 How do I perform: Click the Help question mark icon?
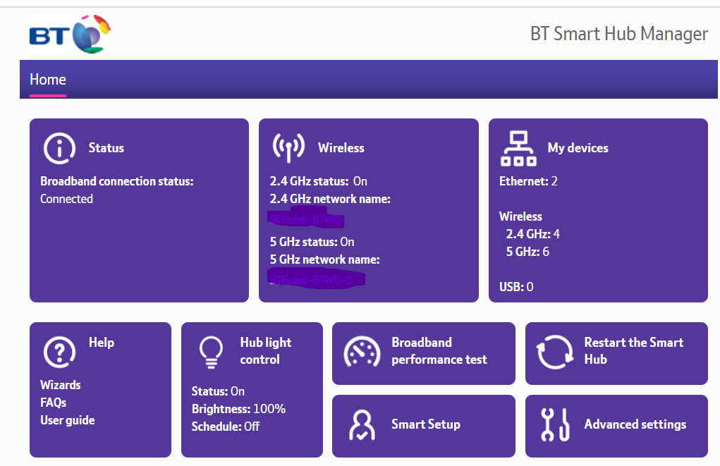59,352
